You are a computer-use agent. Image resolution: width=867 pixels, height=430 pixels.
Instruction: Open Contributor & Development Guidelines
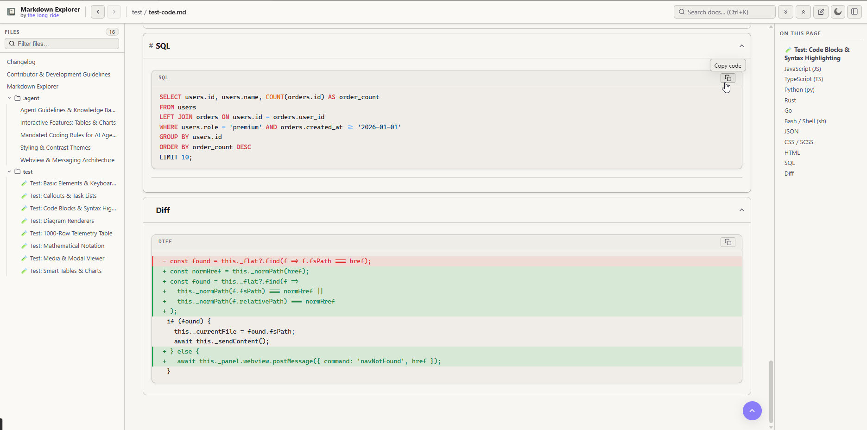tap(58, 74)
